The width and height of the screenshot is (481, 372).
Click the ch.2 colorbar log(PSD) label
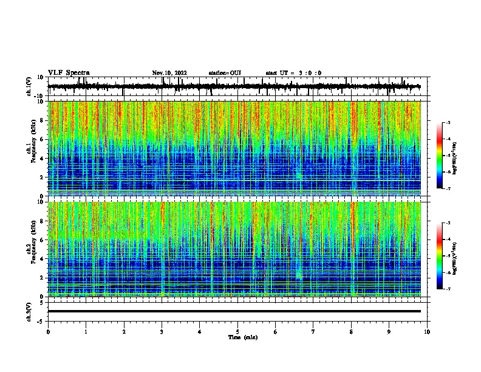[x=455, y=258]
